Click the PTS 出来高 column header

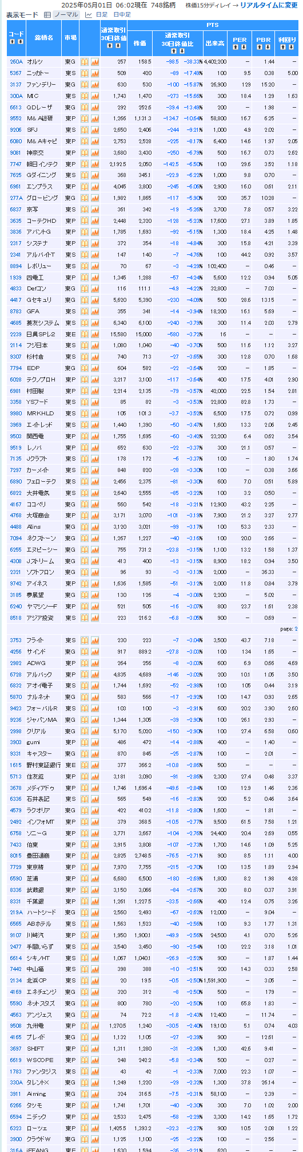(x=215, y=43)
